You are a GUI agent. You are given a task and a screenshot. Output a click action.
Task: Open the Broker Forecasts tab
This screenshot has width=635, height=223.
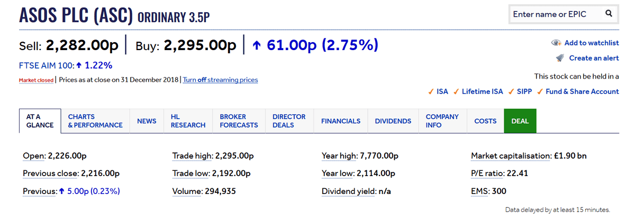coord(239,121)
